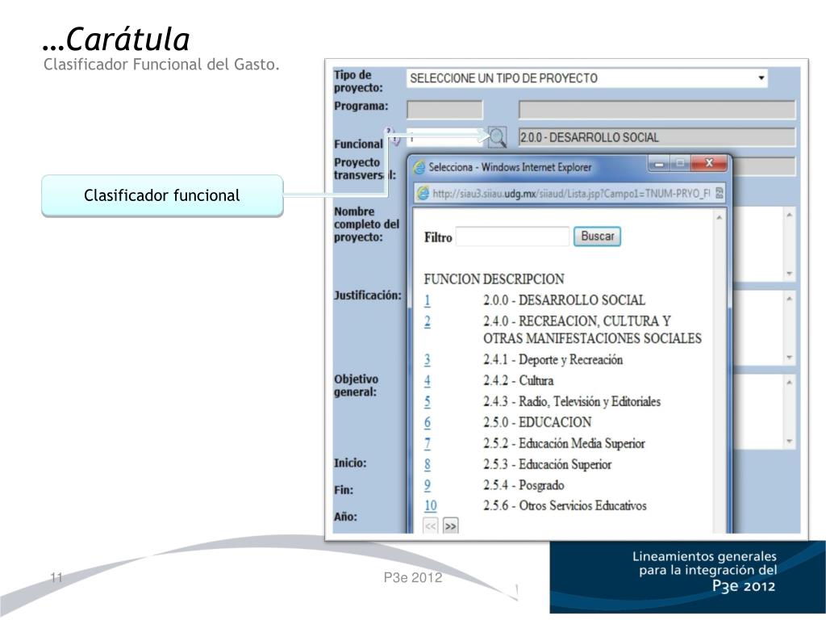Minimize the Selecciona popup window

tap(658, 164)
